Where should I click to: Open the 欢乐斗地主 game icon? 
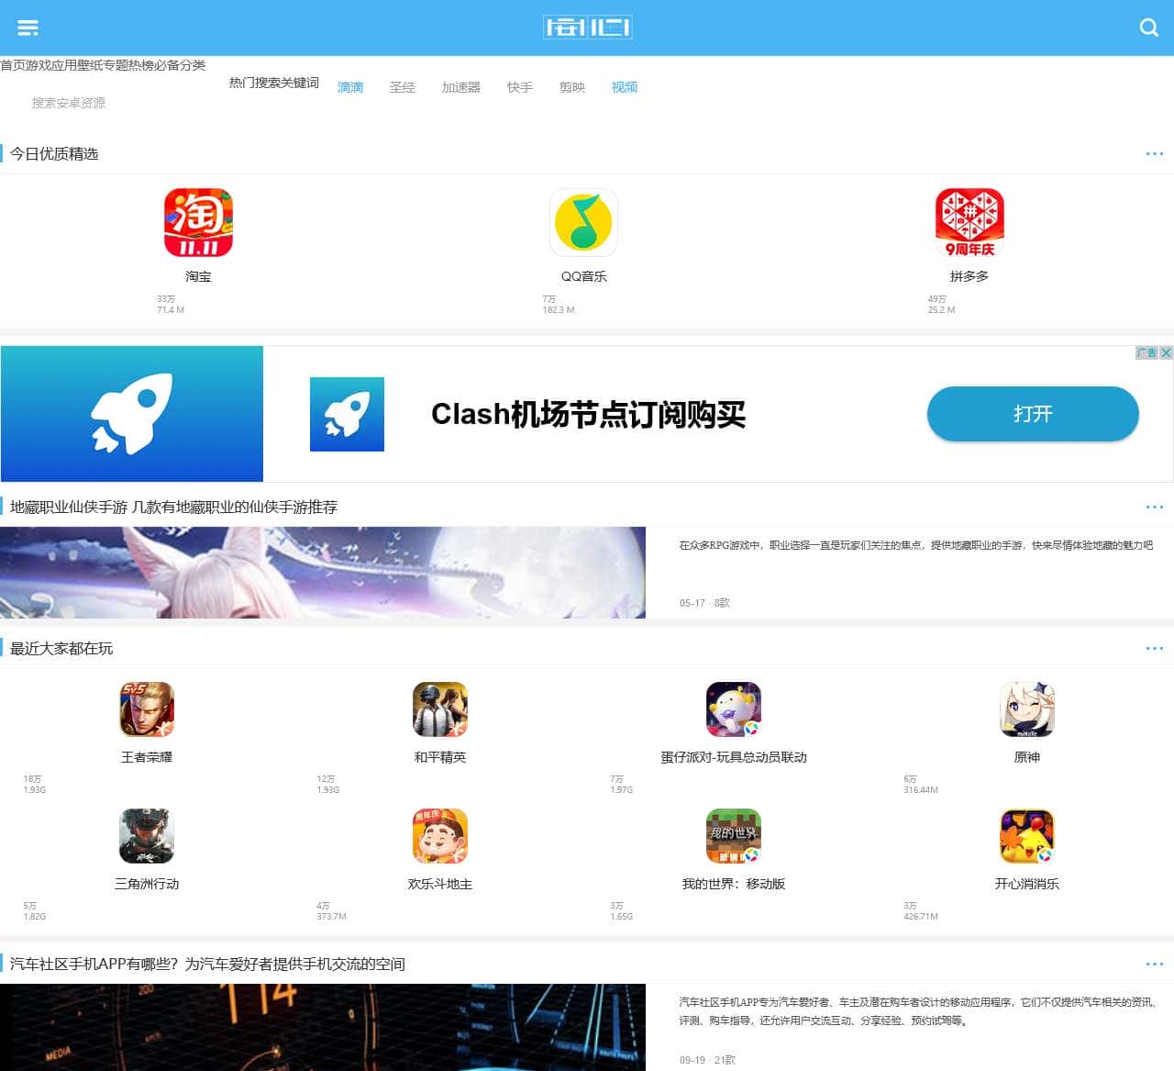click(x=440, y=836)
